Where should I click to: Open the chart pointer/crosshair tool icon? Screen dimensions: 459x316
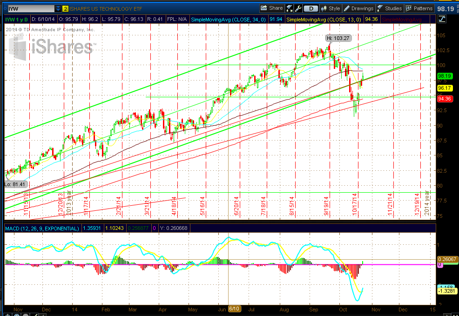(289, 8)
